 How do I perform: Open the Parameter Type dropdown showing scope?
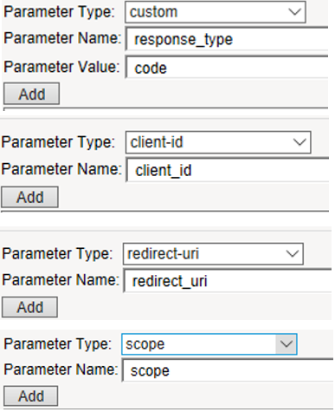209,344
